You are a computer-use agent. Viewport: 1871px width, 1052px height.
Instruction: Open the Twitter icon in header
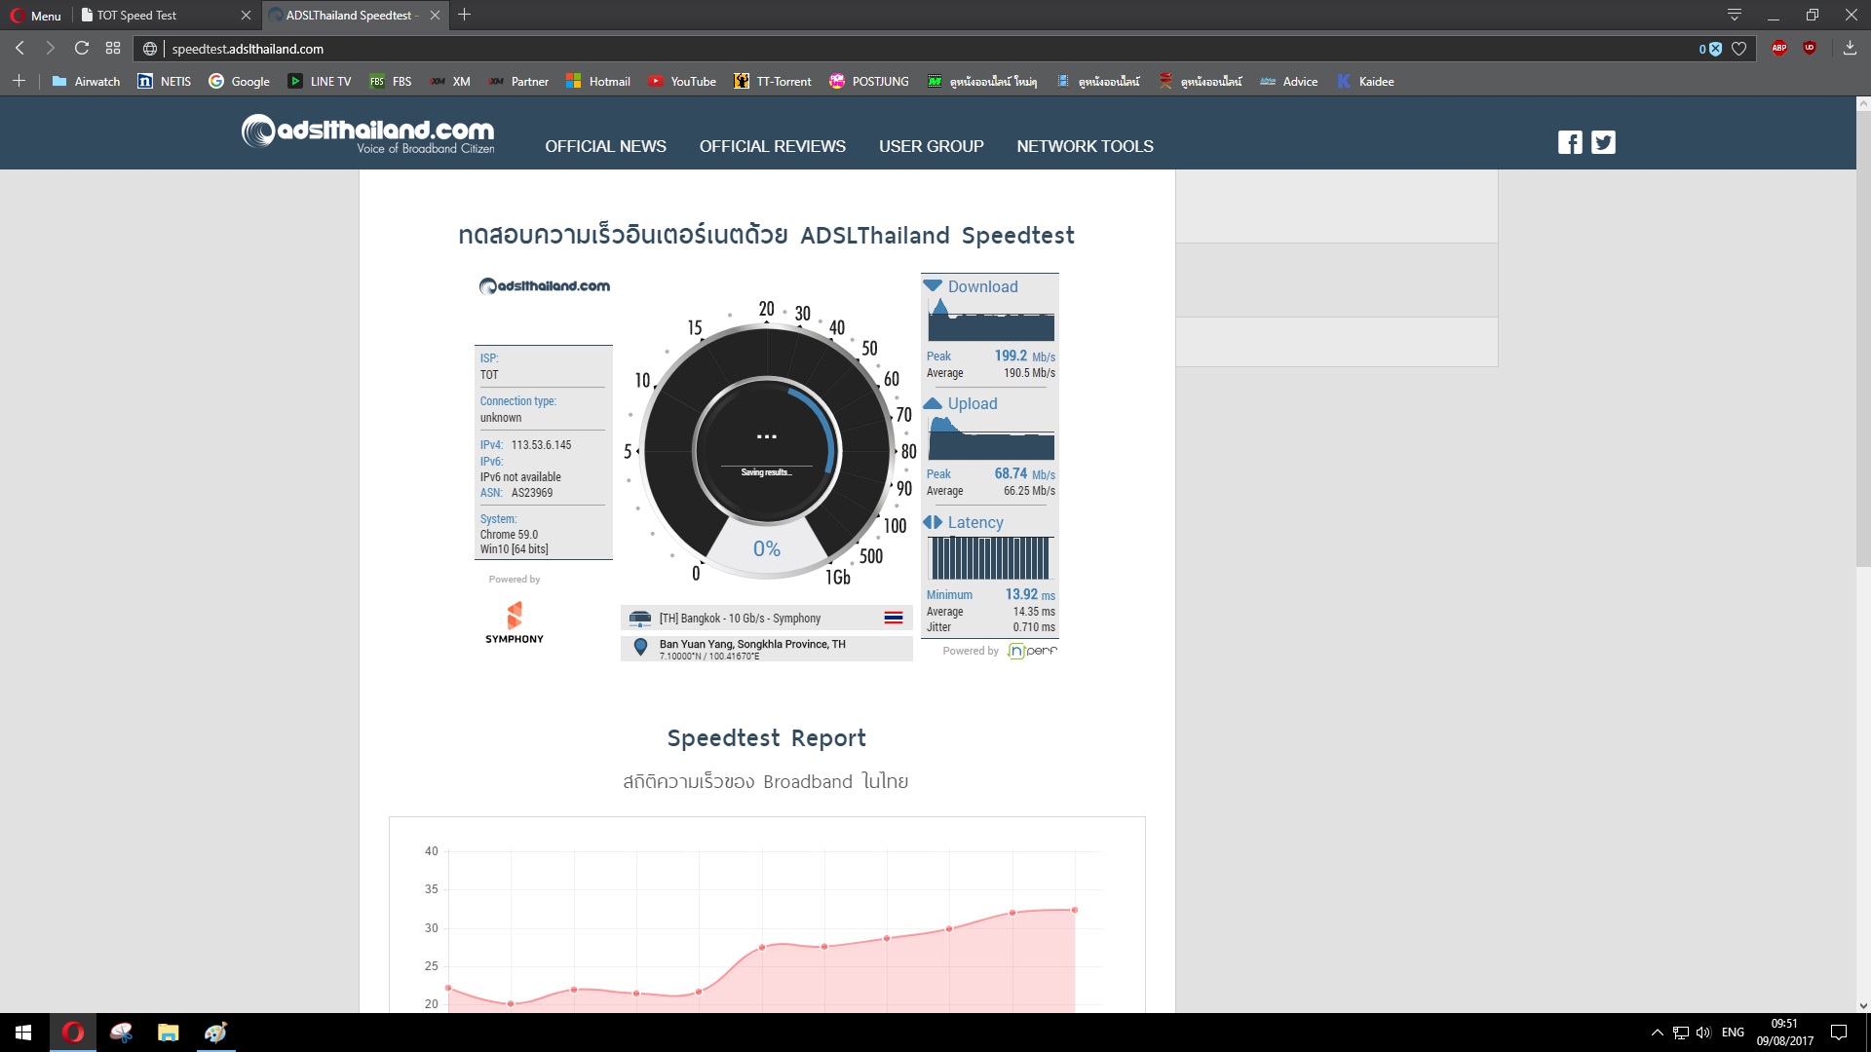tap(1603, 142)
